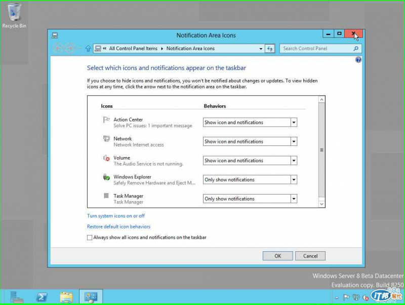Click Restore default icon behaviors link
405x305 pixels.
coord(118,226)
